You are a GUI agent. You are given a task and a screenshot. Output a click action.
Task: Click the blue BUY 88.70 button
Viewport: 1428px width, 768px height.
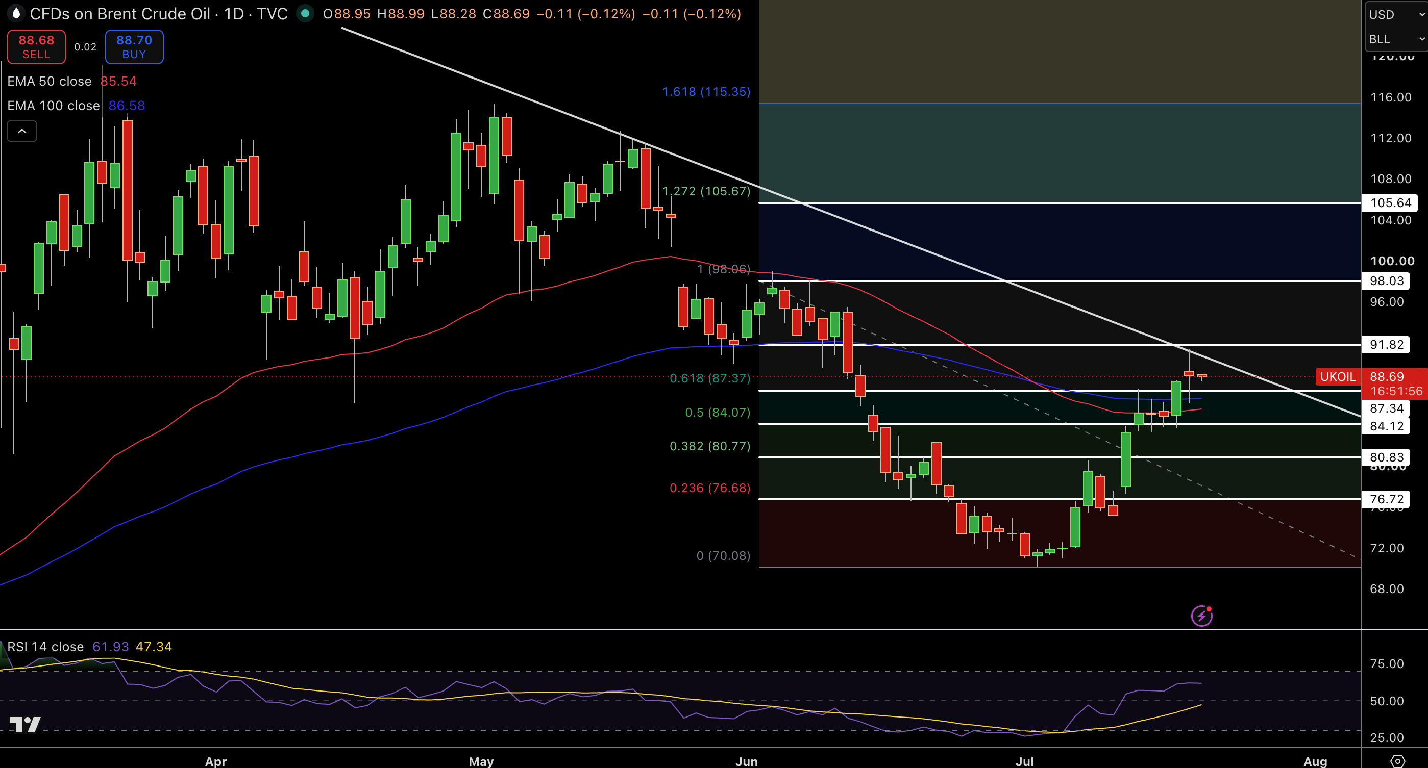tap(134, 47)
